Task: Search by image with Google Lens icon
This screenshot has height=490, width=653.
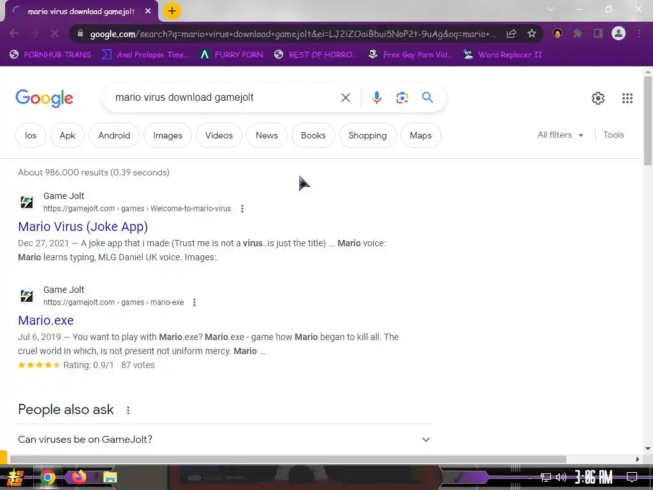Action: [402, 98]
